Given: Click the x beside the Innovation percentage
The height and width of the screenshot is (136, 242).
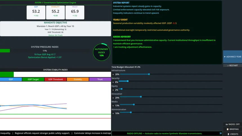Looking at the screenshot, I should (113, 98).
